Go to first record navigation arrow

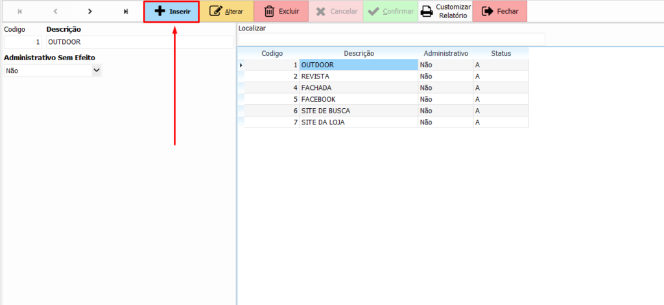(19, 11)
